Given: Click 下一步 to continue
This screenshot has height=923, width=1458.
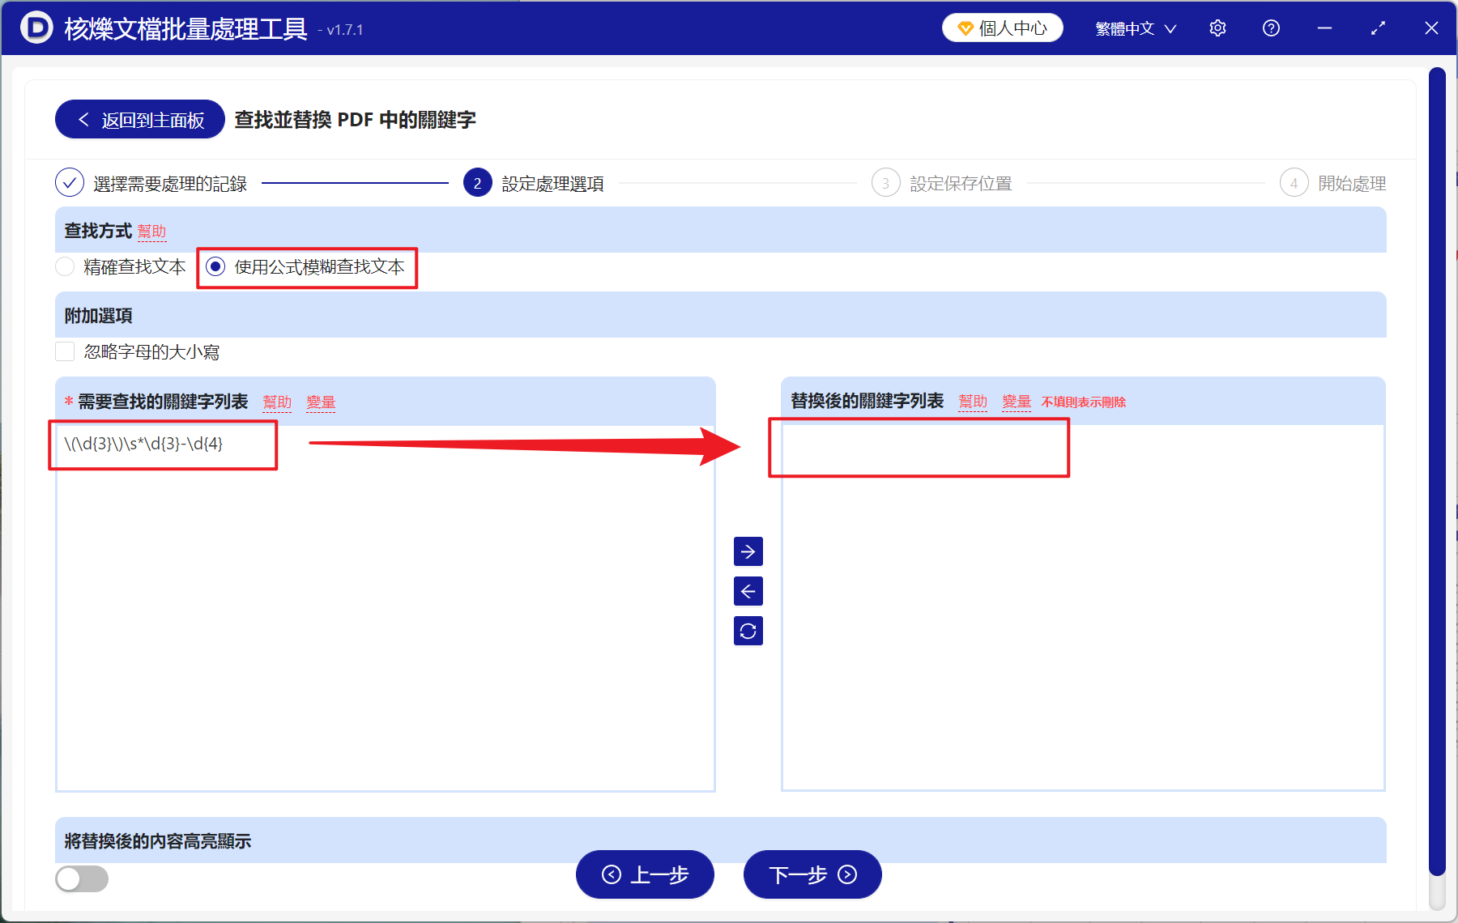Looking at the screenshot, I should pyautogui.click(x=812, y=875).
